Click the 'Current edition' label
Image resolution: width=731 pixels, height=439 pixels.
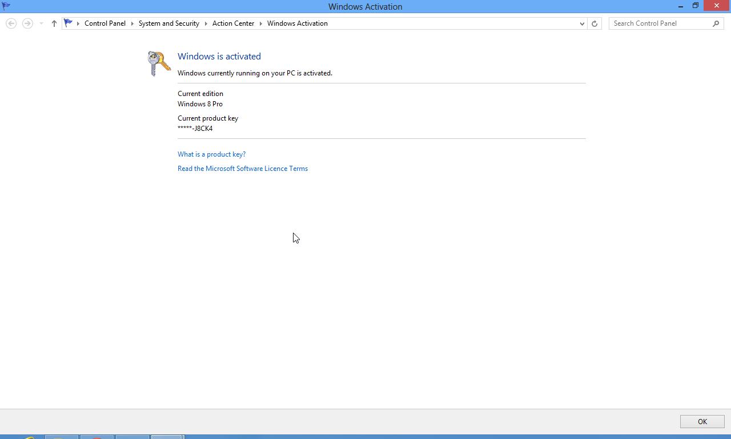point(200,94)
